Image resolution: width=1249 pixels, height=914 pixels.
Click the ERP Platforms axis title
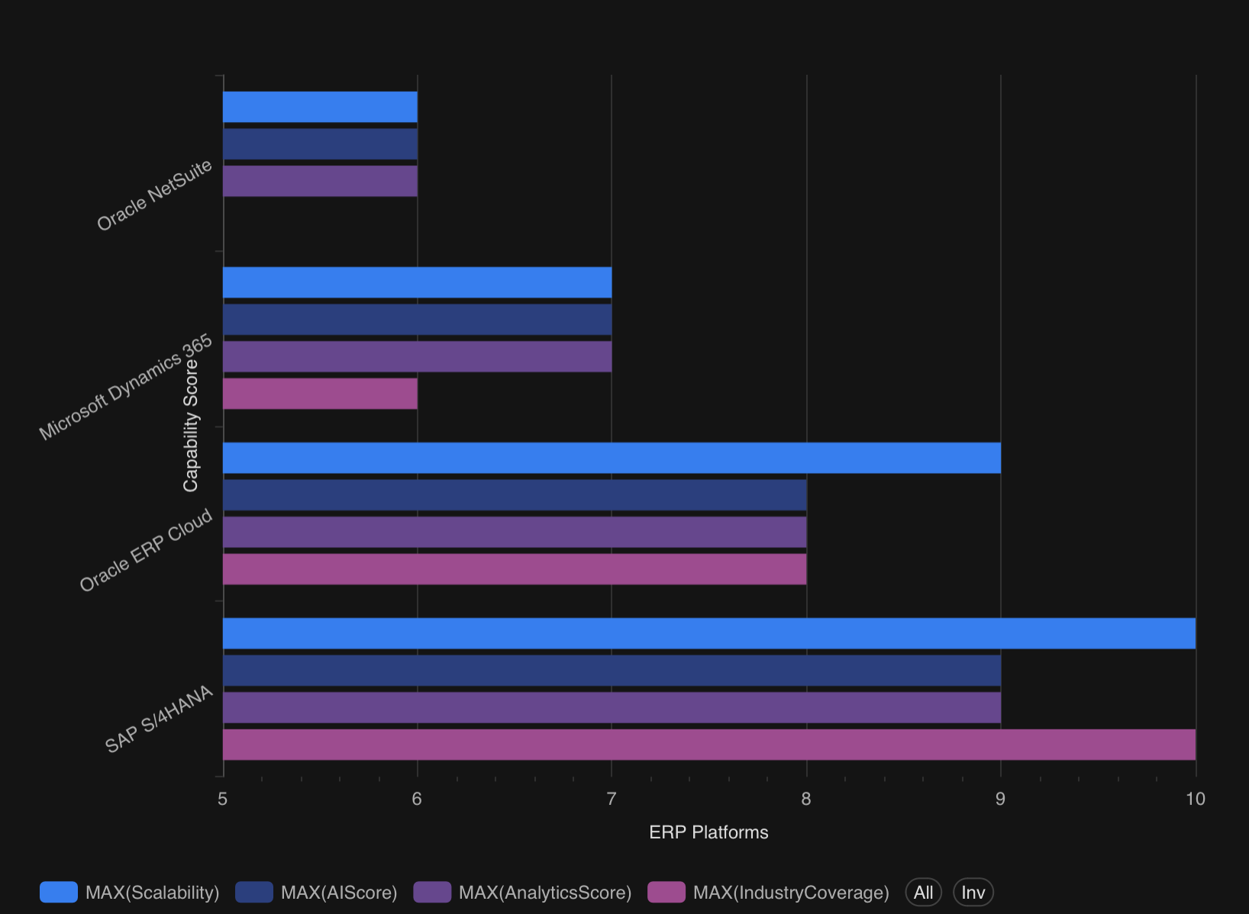708,832
